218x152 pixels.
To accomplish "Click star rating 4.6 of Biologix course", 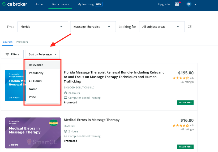I will pyautogui.click(x=183, y=78).
